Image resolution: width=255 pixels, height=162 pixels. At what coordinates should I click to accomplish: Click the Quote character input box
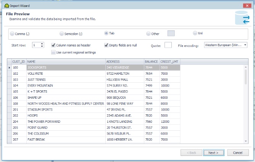[x=168, y=45]
